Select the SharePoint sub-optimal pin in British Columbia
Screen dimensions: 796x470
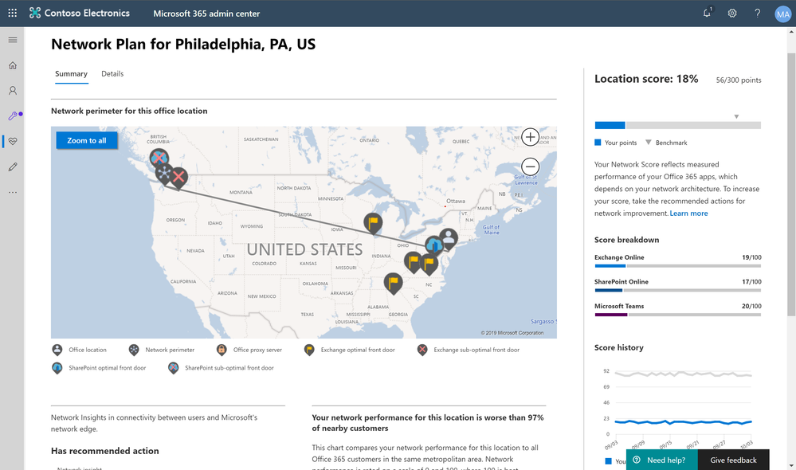[159, 159]
